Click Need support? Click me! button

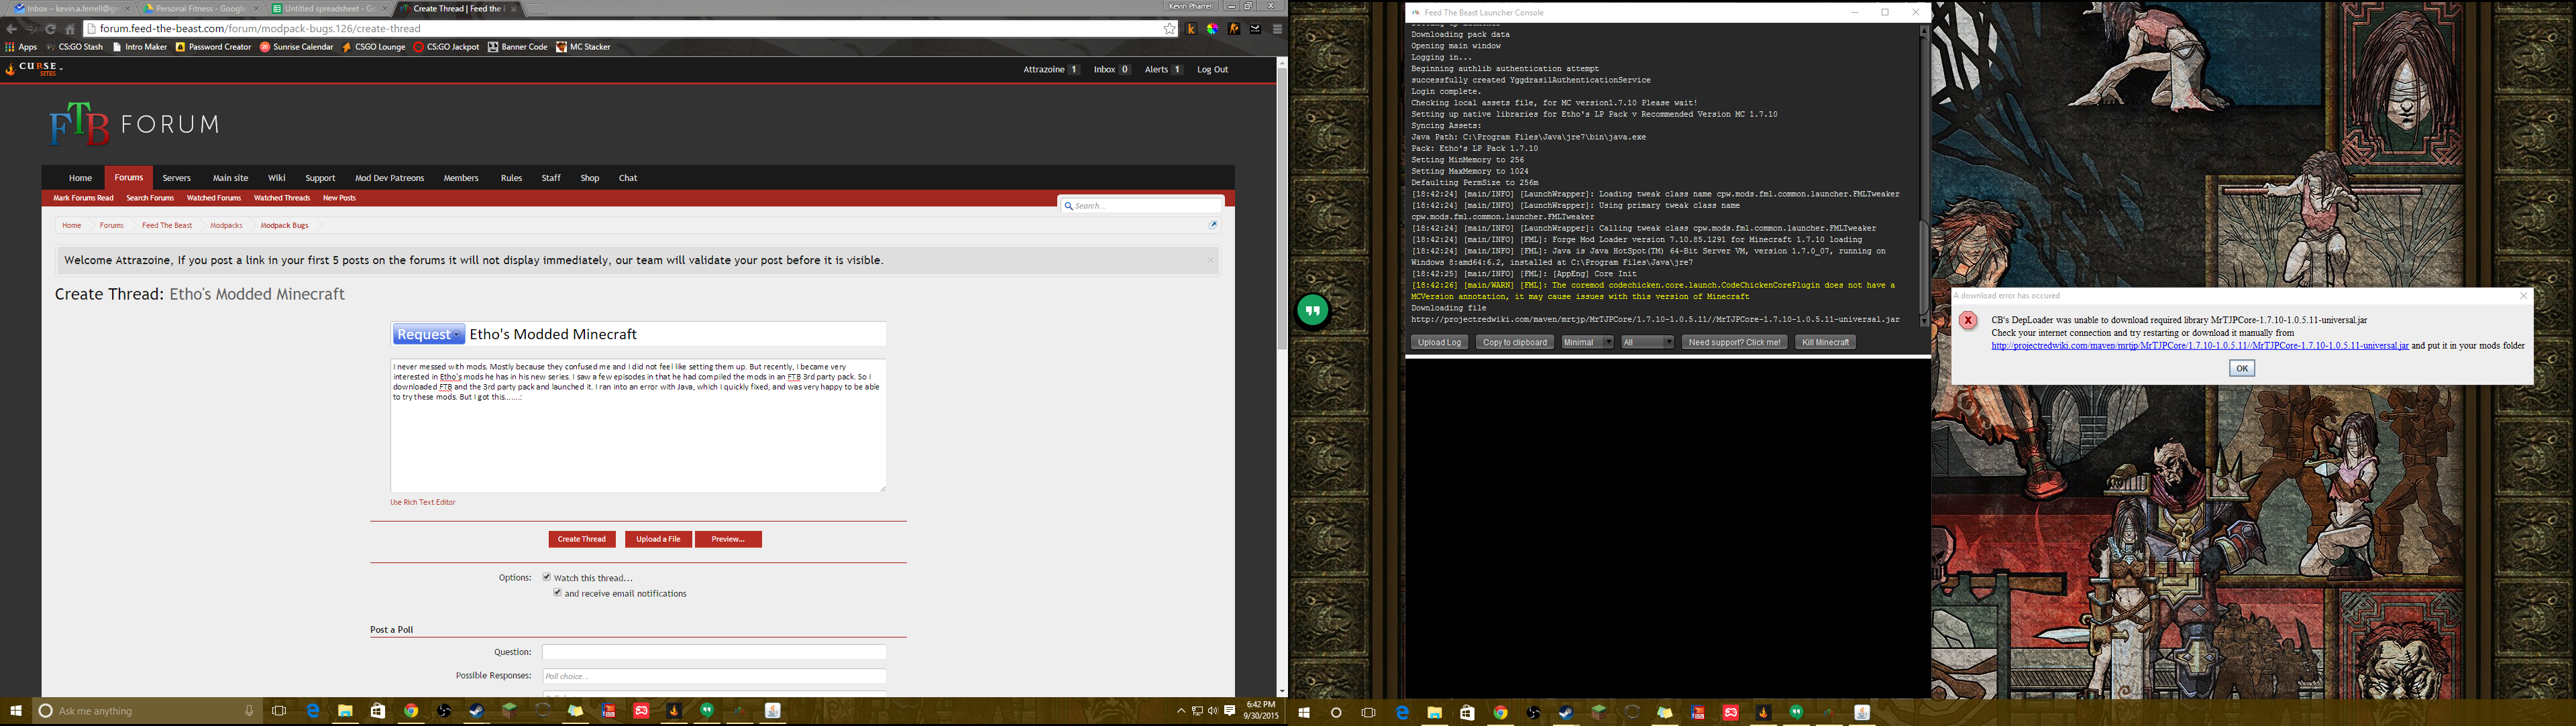point(1734,343)
